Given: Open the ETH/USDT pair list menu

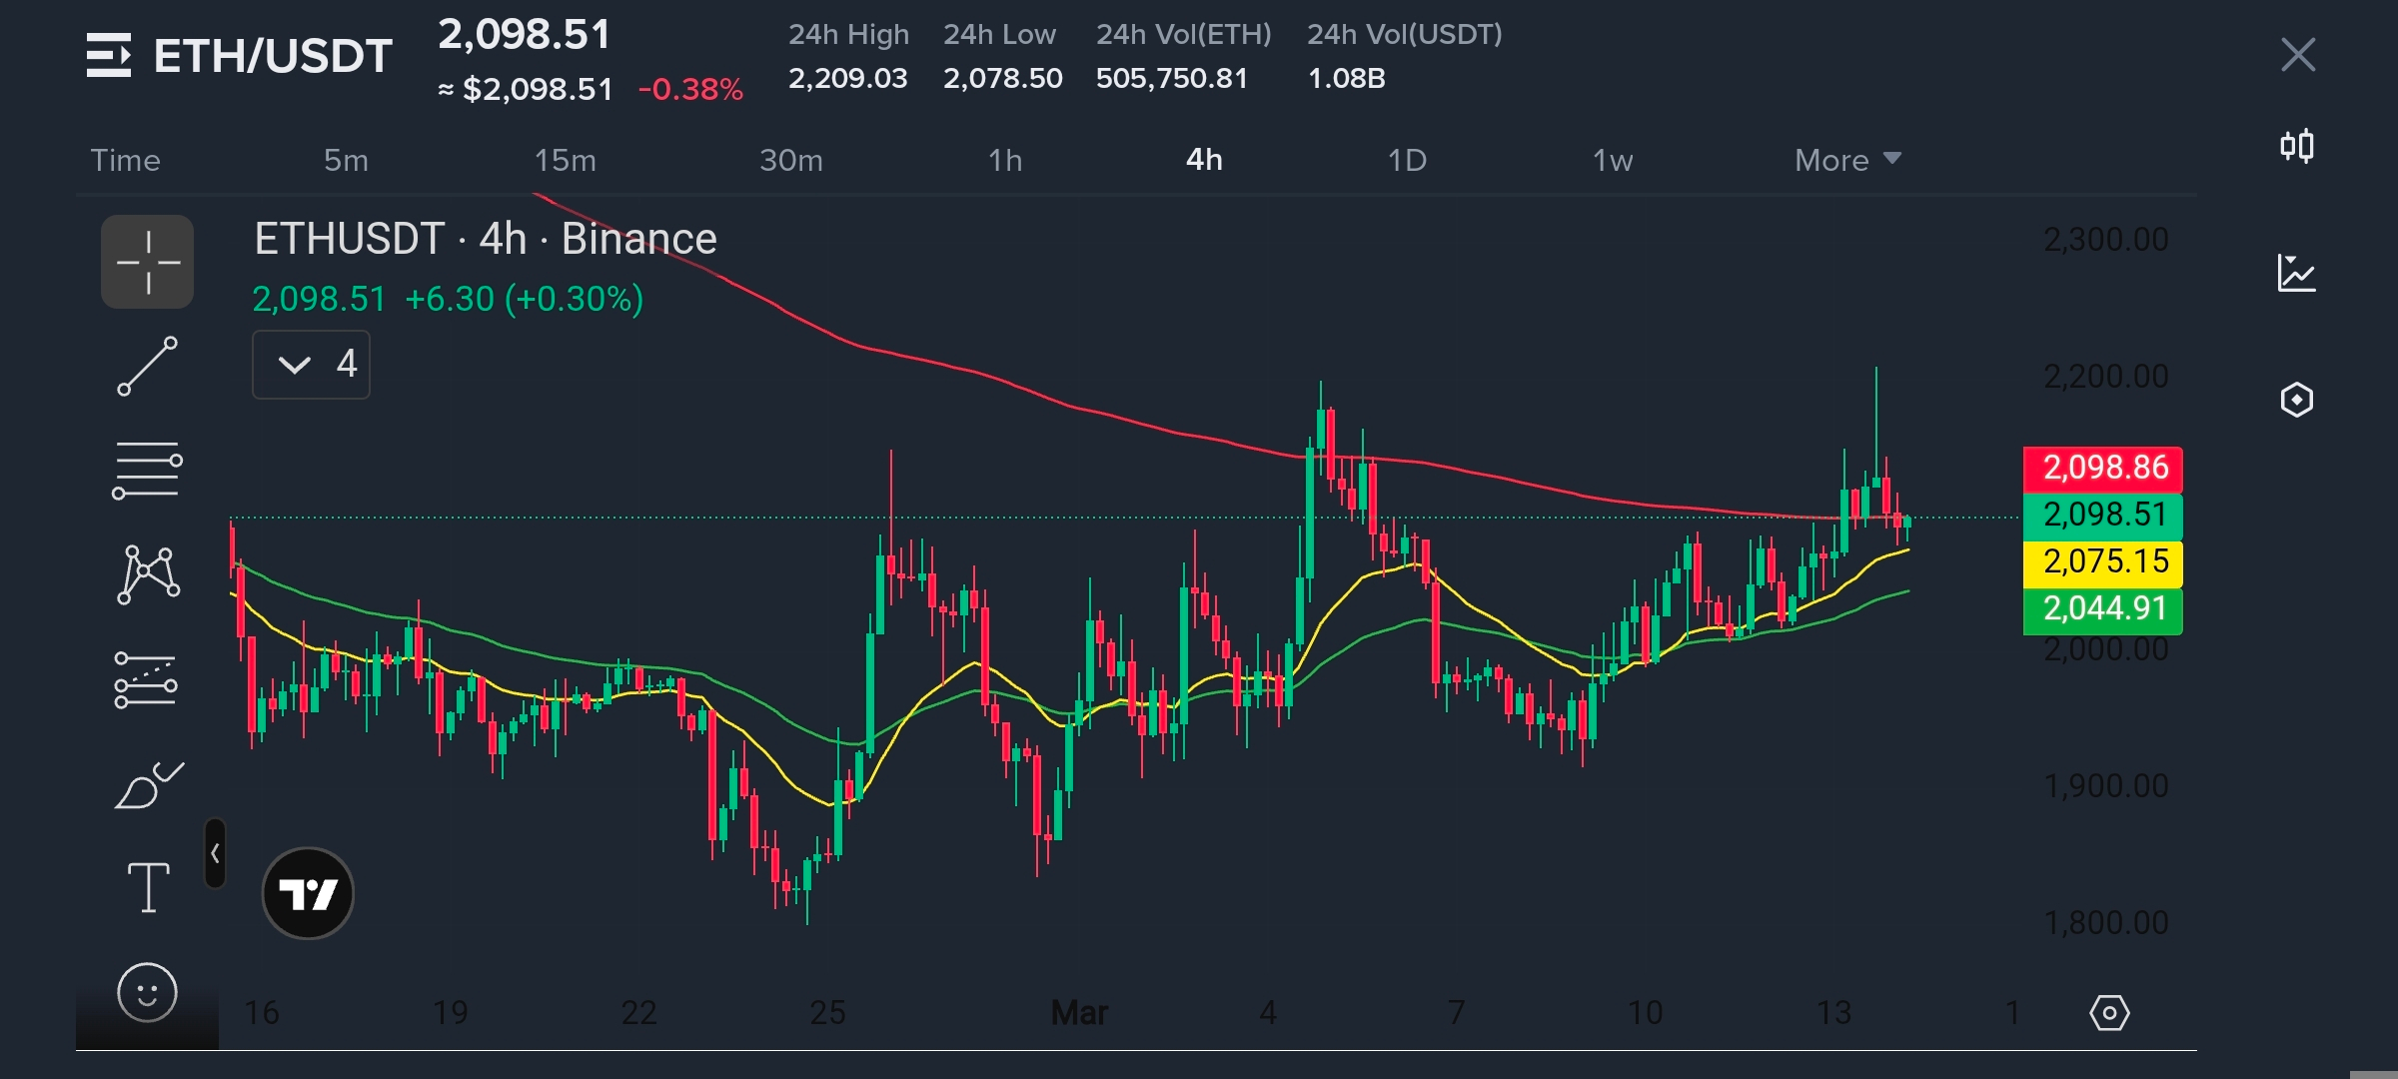Looking at the screenshot, I should pyautogui.click(x=109, y=55).
